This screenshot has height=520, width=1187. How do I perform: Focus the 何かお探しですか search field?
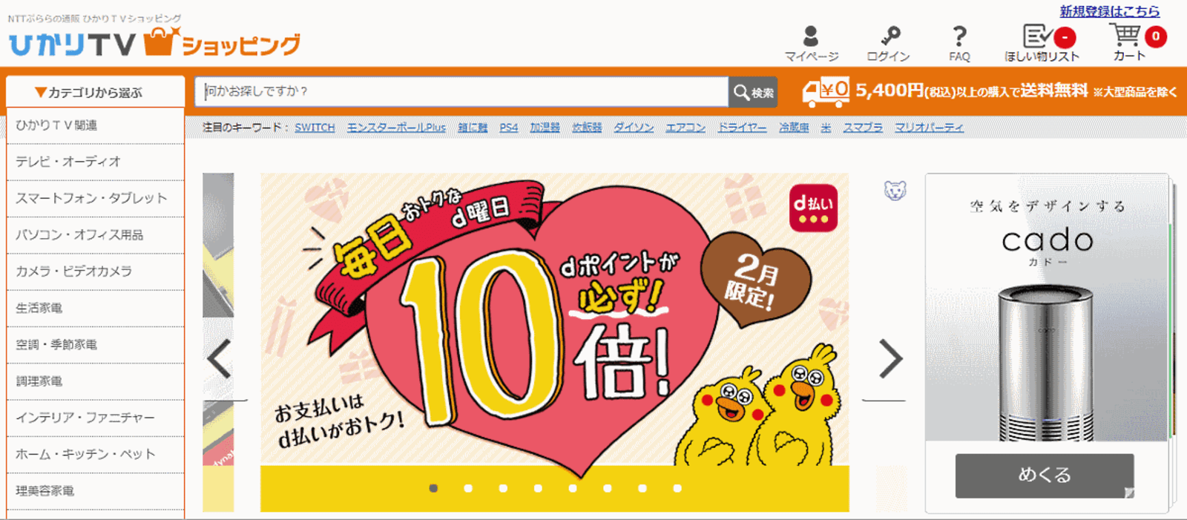click(462, 92)
